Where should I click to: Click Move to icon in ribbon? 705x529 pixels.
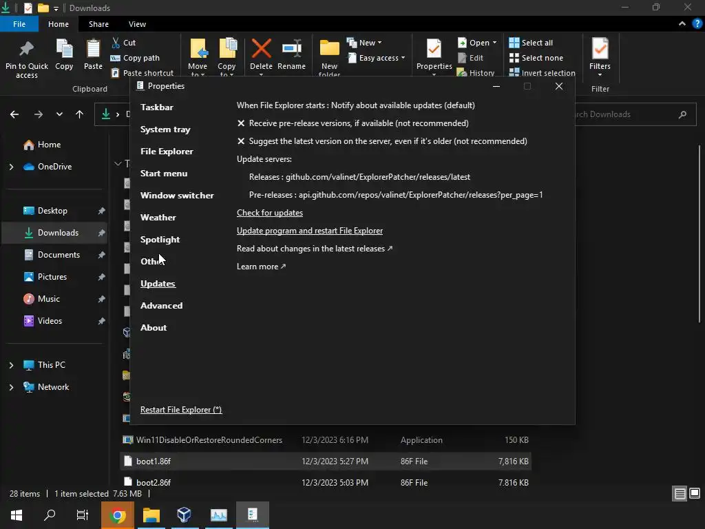(198, 49)
